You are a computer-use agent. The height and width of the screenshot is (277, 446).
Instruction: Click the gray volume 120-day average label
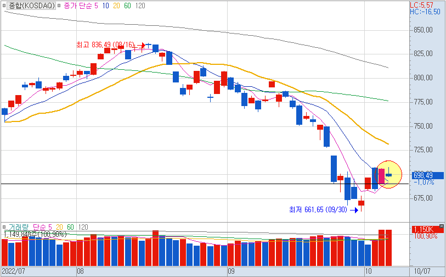[83, 227]
